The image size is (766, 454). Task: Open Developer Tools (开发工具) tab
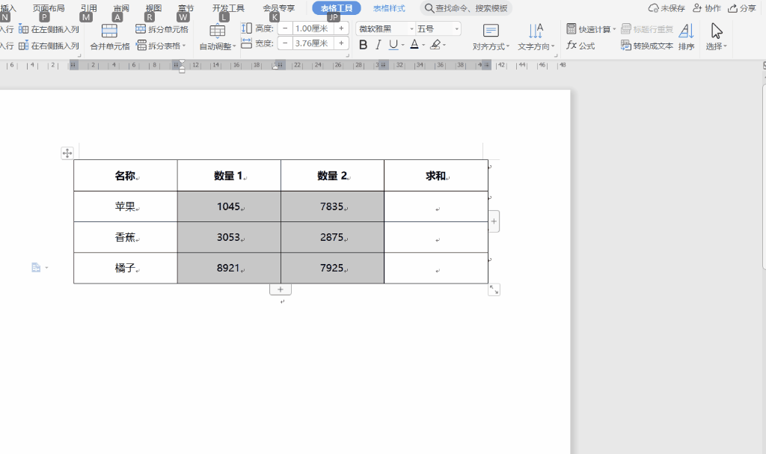tap(228, 8)
